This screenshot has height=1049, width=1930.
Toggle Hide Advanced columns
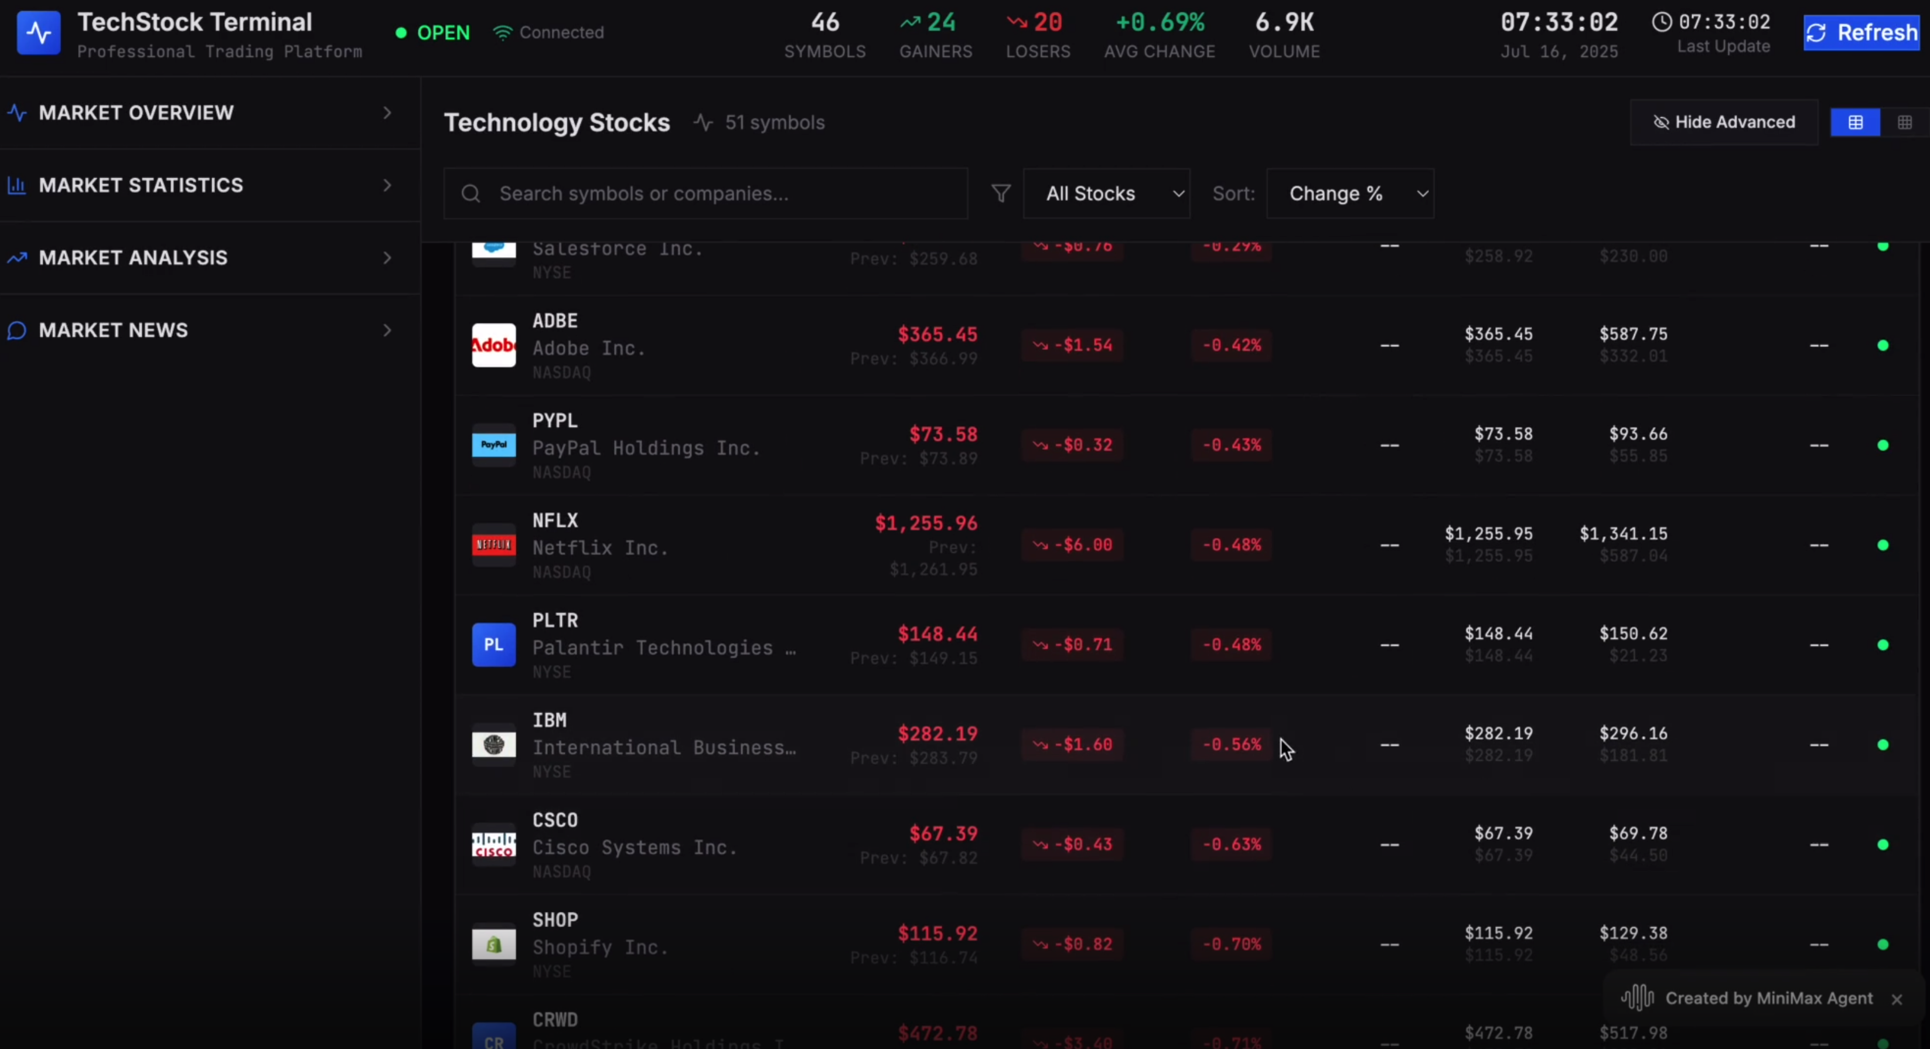click(1723, 122)
